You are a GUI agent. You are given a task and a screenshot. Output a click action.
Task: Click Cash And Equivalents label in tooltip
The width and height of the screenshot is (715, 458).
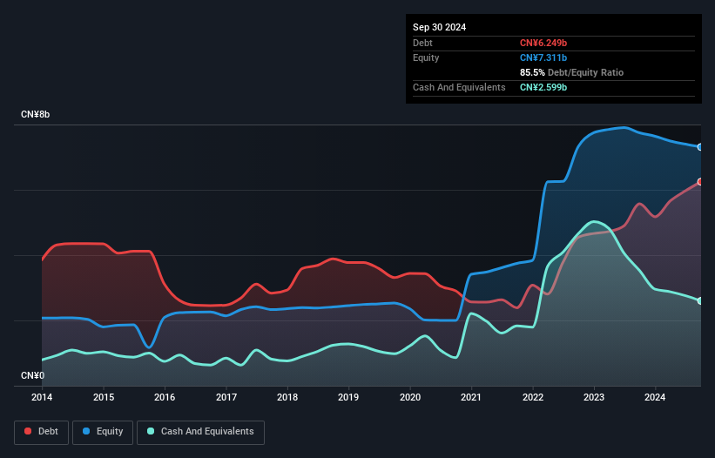point(459,87)
